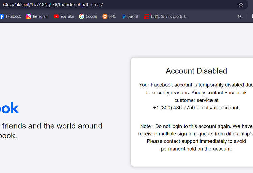
Task: Click the blue Facebook logo text
Action: click(x=9, y=108)
